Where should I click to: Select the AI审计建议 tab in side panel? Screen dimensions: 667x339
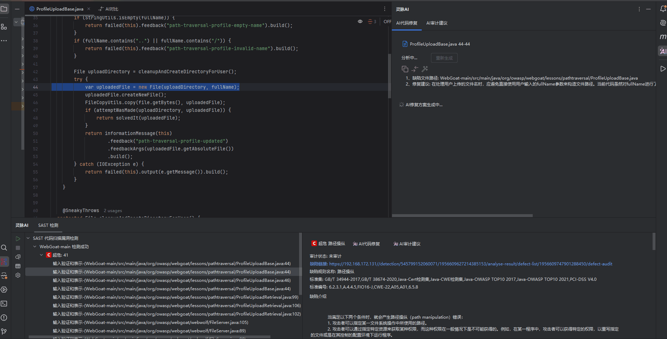[x=437, y=23]
